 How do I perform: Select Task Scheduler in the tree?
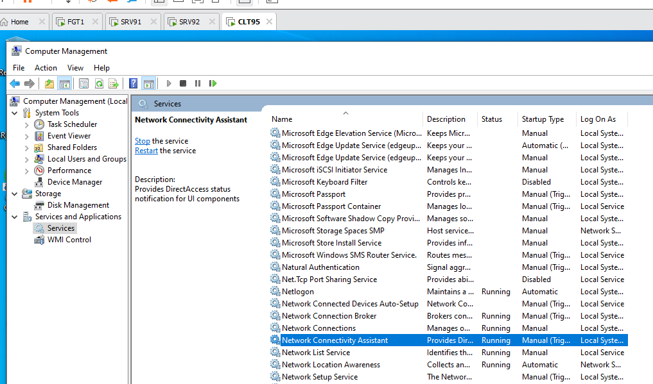click(x=72, y=124)
